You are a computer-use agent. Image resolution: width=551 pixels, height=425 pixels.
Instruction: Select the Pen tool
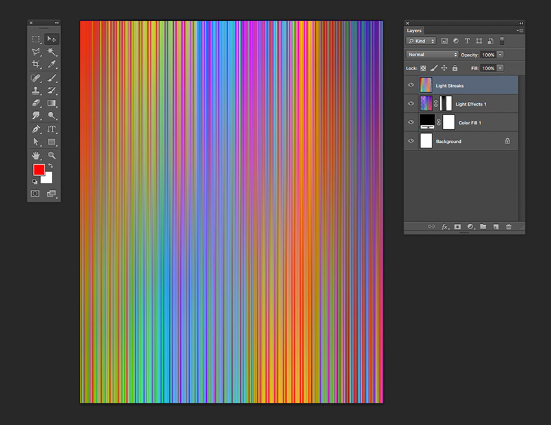click(x=36, y=129)
